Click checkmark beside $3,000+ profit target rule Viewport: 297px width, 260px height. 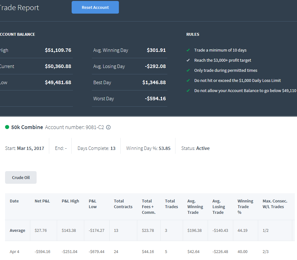(x=188, y=60)
